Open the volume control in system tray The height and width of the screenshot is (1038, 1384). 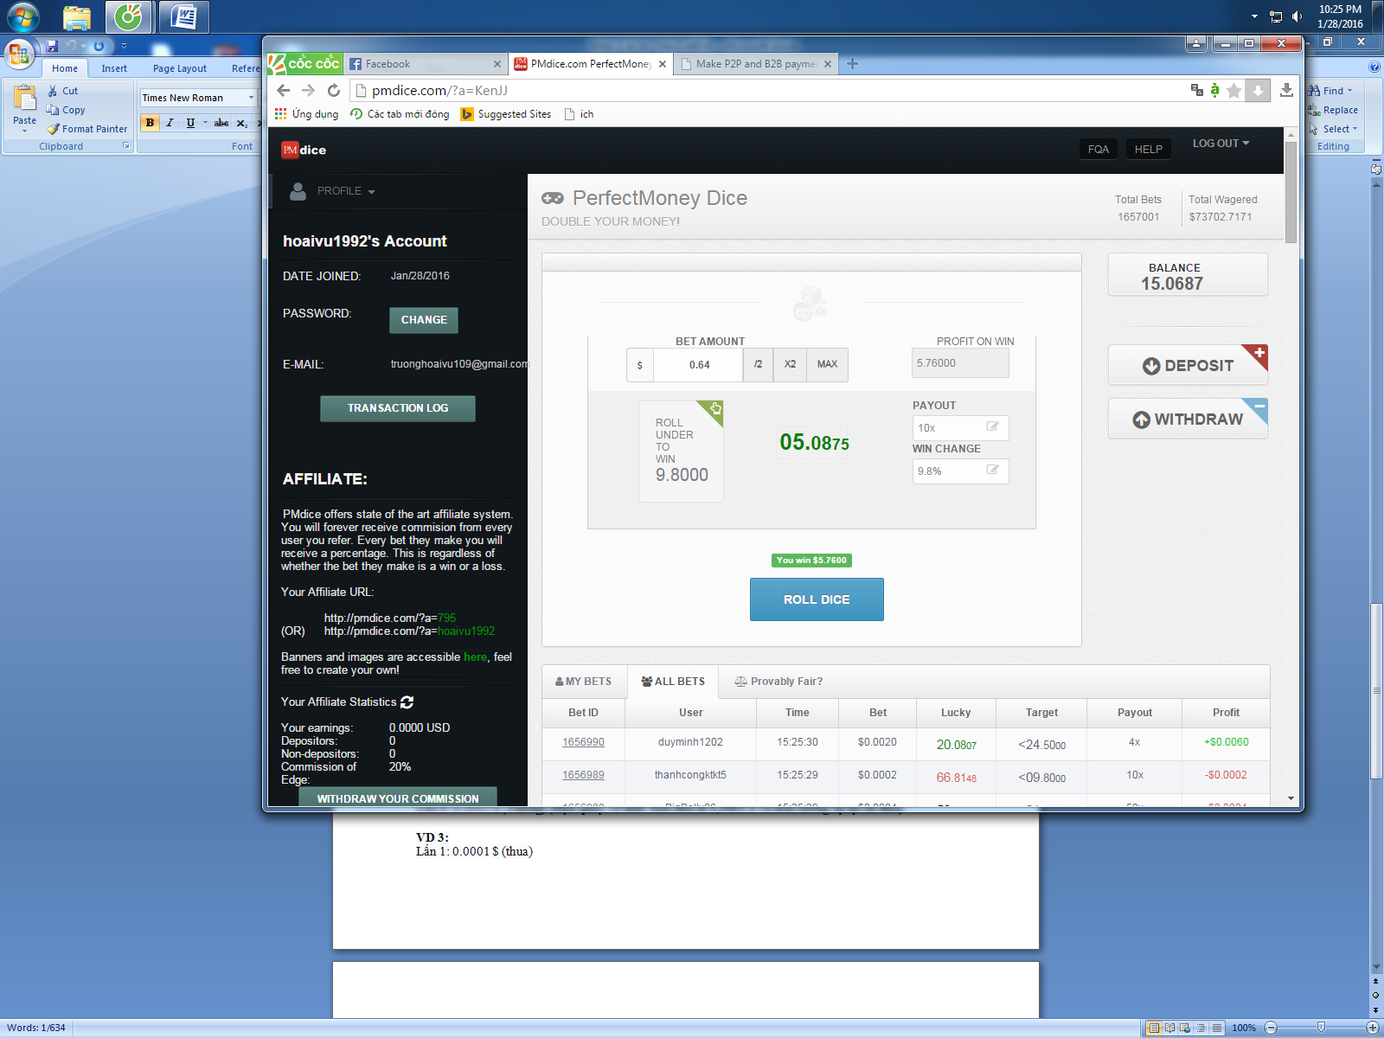click(x=1297, y=16)
